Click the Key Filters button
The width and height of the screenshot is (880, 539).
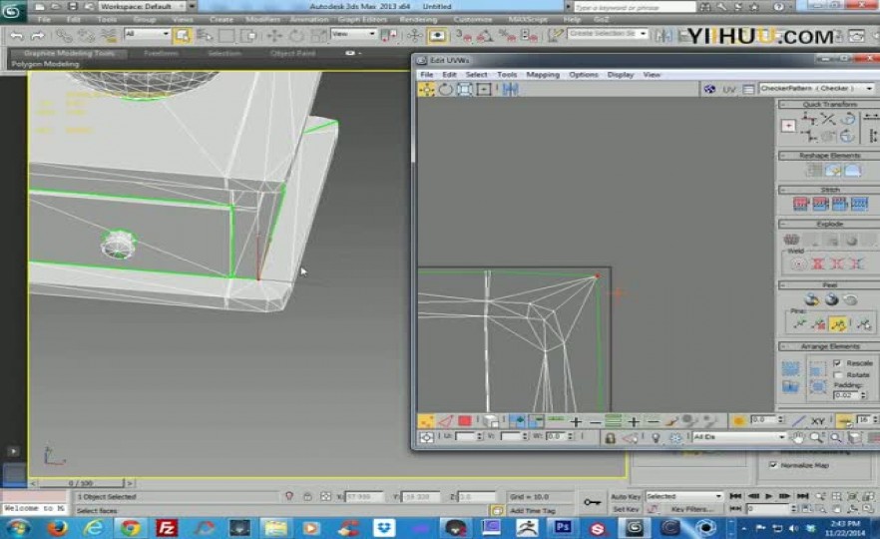click(x=692, y=509)
